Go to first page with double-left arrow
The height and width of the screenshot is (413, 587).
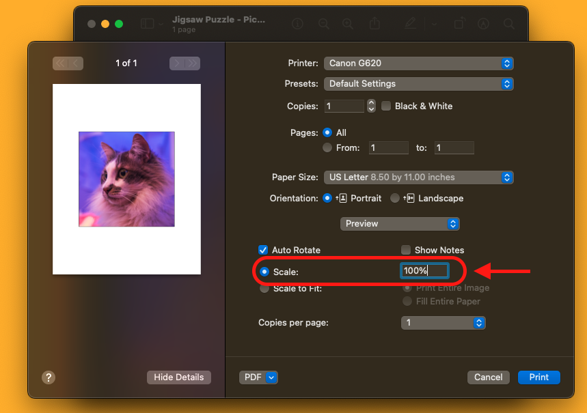coord(60,63)
